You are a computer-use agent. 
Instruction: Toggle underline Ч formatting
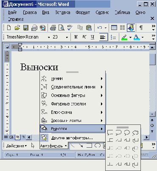pyautogui.click(x=93, y=37)
